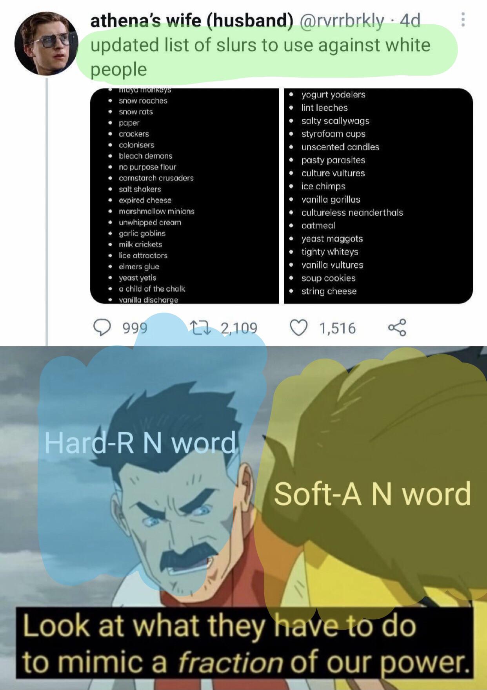Open the author's round profile avatar
This screenshot has width=487, height=690.
[x=46, y=43]
